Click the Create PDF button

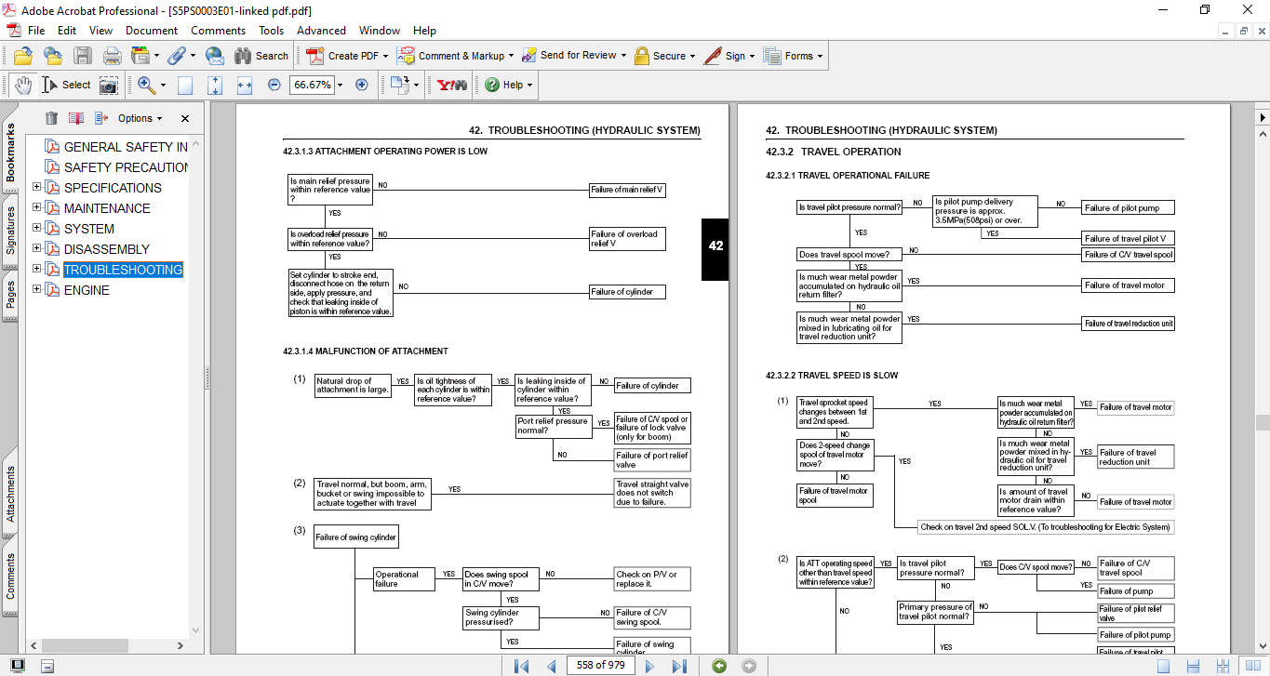pos(344,56)
